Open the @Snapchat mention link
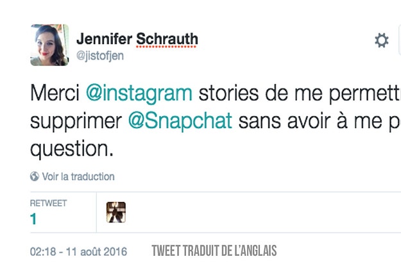This screenshot has width=401, height=266. click(x=180, y=121)
